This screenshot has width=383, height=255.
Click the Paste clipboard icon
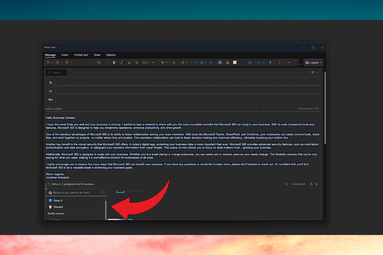click(x=57, y=62)
